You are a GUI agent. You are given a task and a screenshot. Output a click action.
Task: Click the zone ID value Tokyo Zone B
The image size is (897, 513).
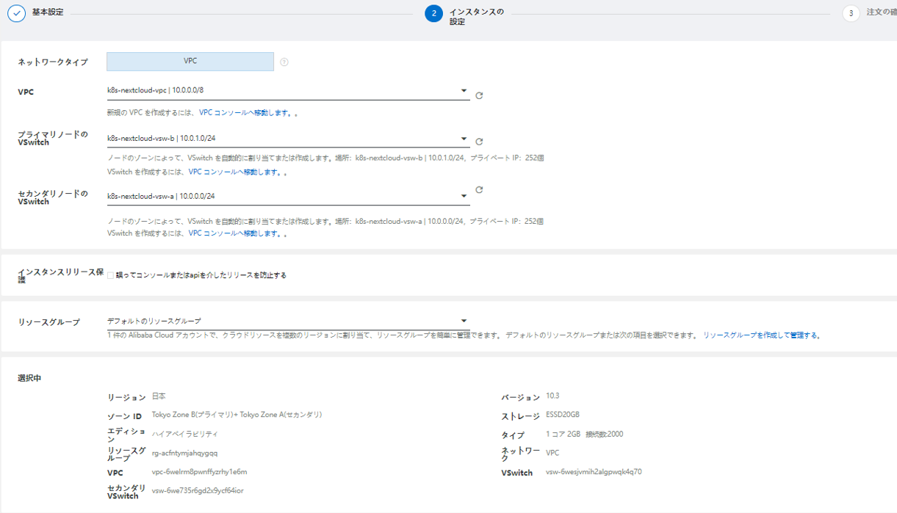point(237,415)
